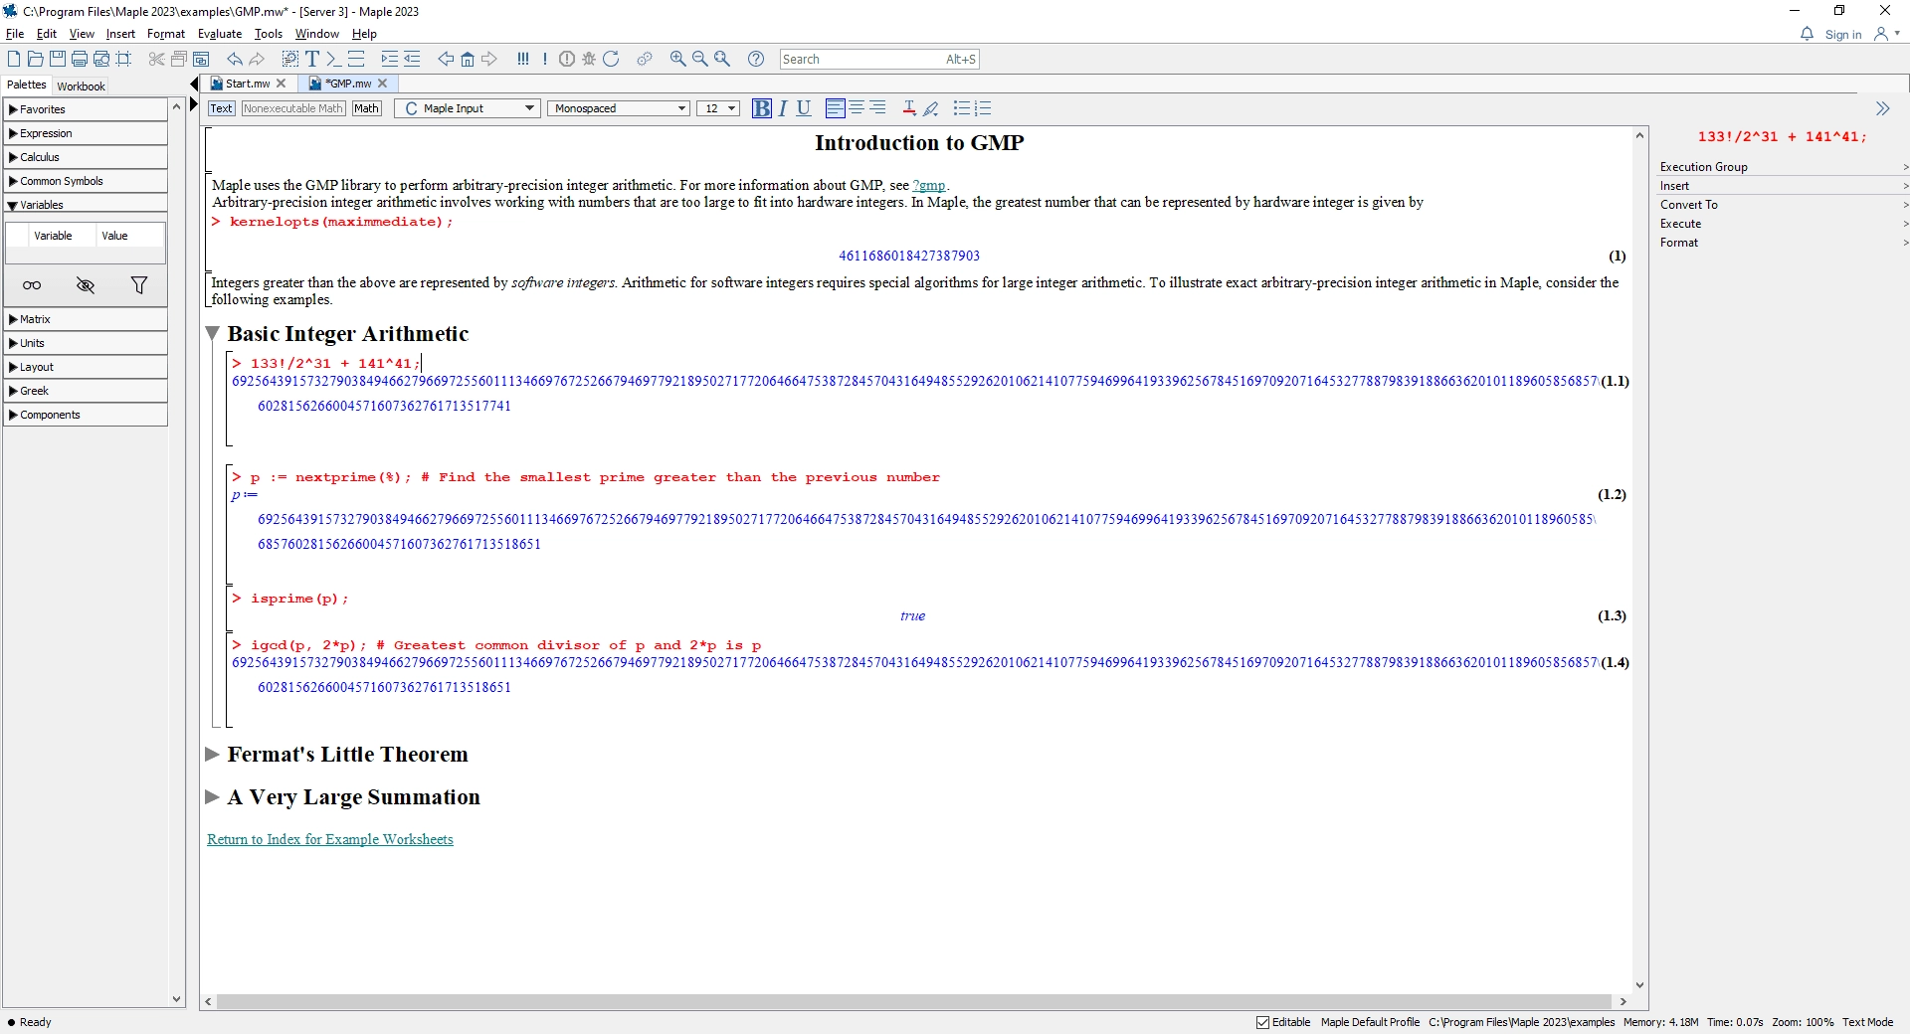Save the worksheet with the disk icon
The height and width of the screenshot is (1034, 1910).
click(58, 59)
